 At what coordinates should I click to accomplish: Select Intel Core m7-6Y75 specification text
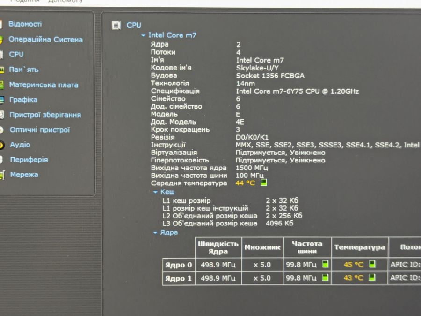pos(297,91)
